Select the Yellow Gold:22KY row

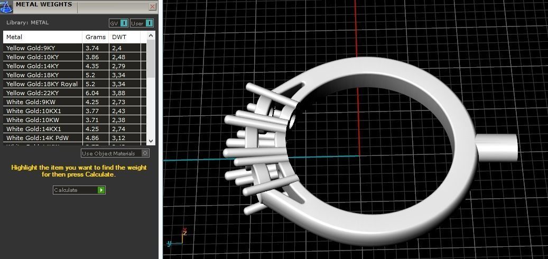pos(75,93)
